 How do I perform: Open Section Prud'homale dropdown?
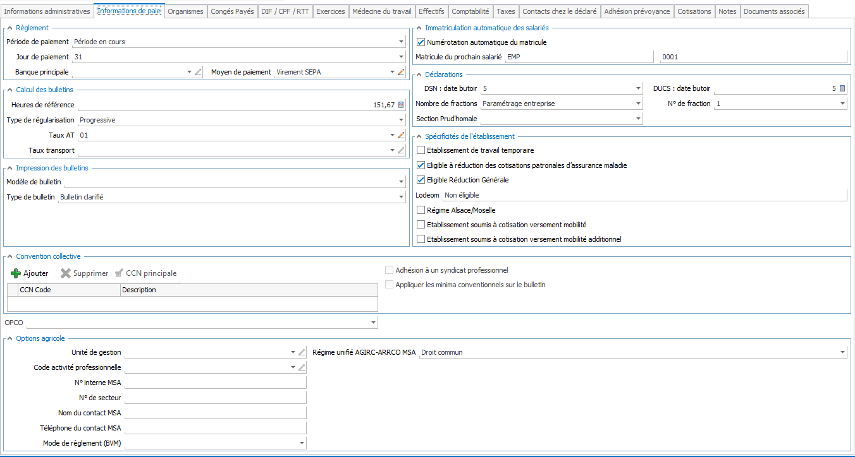638,119
